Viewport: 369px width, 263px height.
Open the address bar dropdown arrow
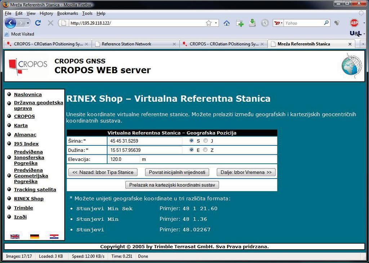pos(216,23)
